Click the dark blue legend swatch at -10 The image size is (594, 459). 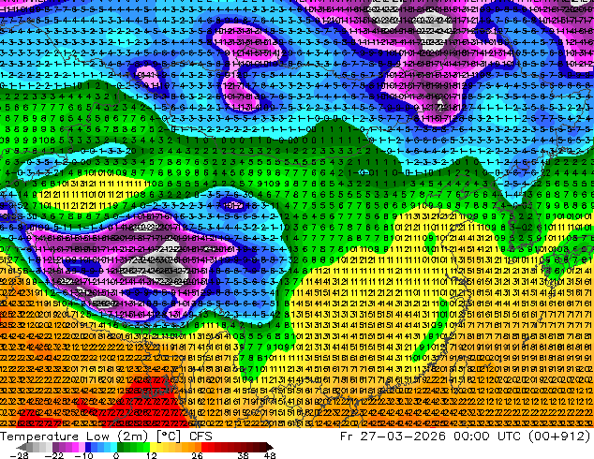88,447
